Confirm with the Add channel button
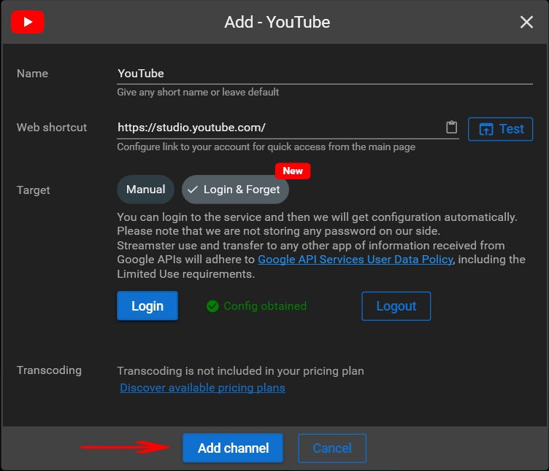Viewport: 549px width, 471px height. pyautogui.click(x=233, y=448)
